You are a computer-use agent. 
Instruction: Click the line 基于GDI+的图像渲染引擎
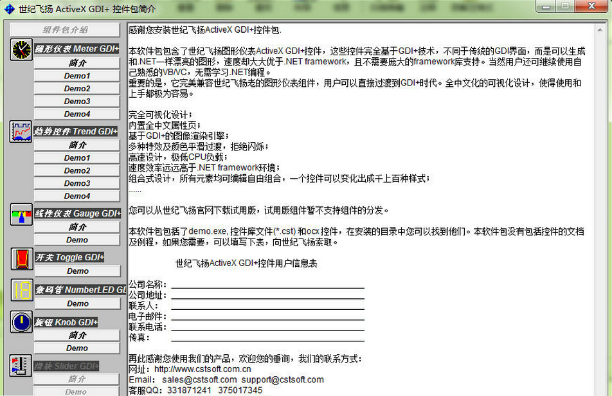179,136
